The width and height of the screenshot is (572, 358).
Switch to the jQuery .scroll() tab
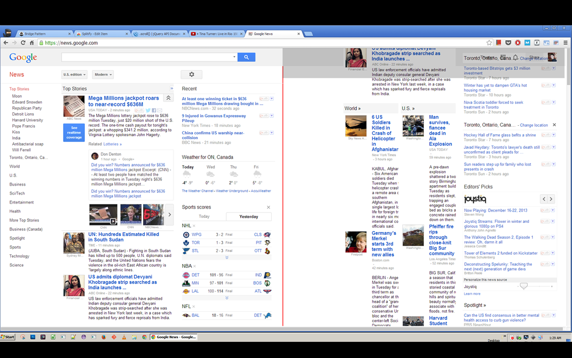point(159,34)
